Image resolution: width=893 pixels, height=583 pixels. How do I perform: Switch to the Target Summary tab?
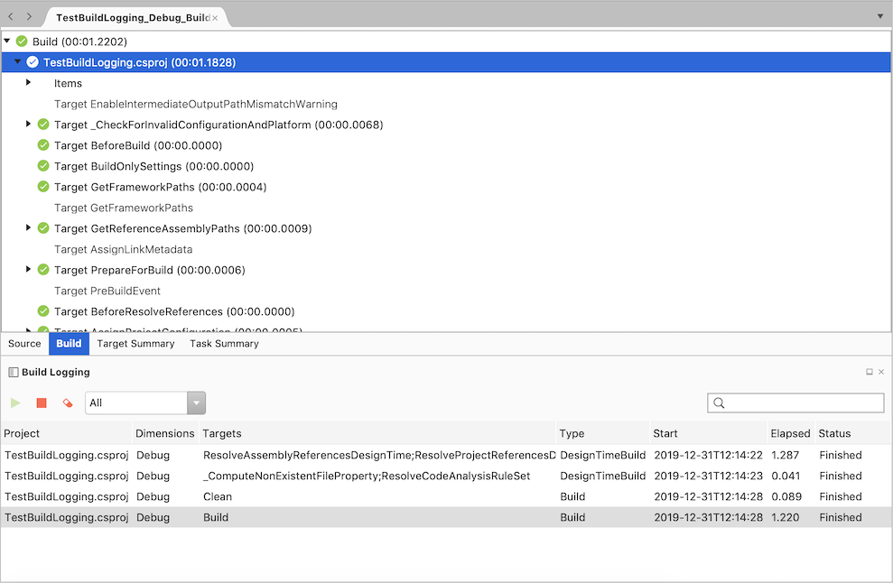click(x=135, y=343)
